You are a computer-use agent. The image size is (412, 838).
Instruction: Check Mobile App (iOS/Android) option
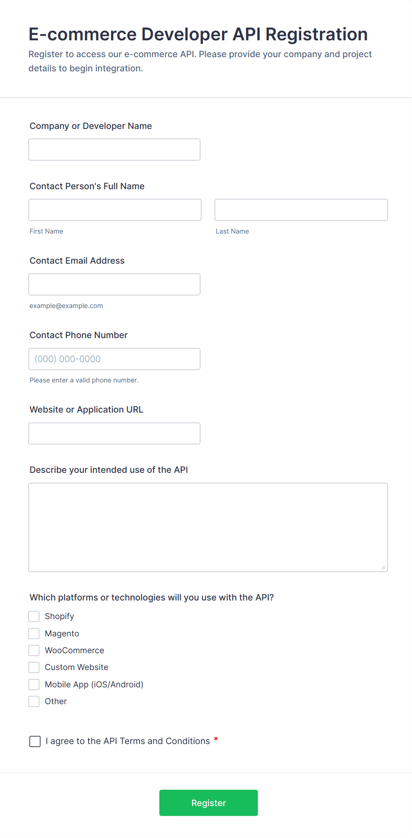(34, 685)
